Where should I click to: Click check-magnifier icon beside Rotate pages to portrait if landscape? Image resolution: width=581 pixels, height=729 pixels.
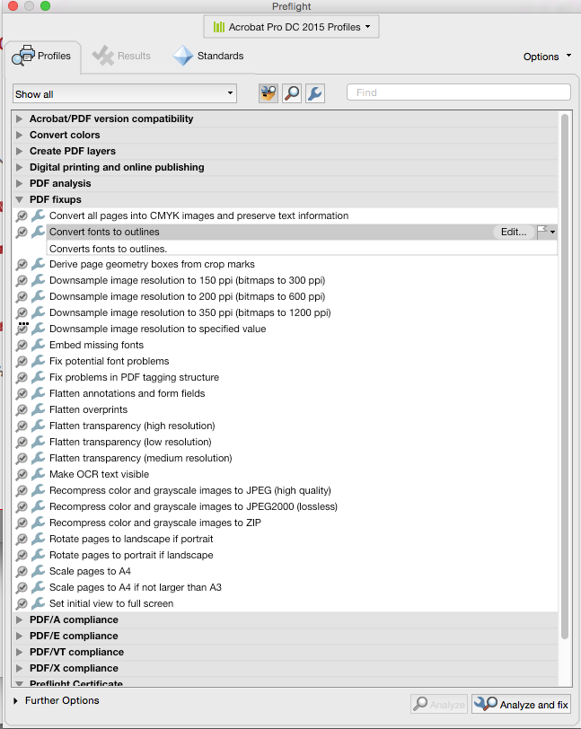22,555
